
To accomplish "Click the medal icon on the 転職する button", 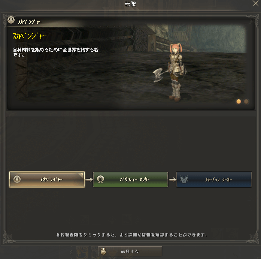I will 103,252.
